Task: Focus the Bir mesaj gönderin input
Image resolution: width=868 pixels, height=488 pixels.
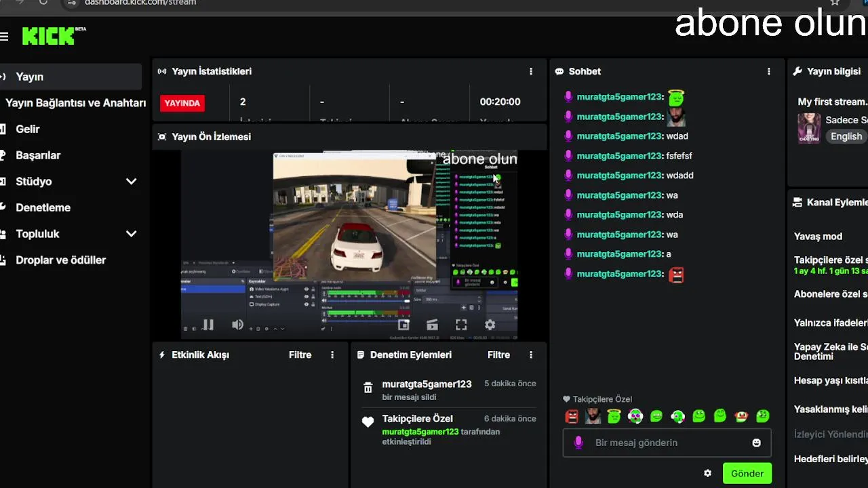Action: click(x=667, y=443)
